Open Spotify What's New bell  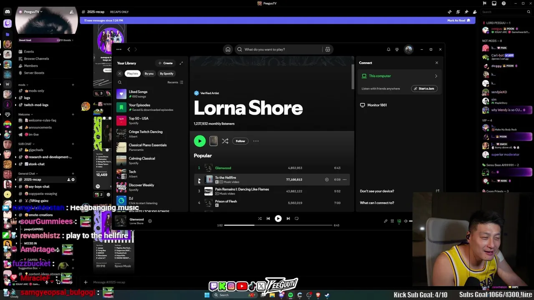pyautogui.click(x=388, y=50)
